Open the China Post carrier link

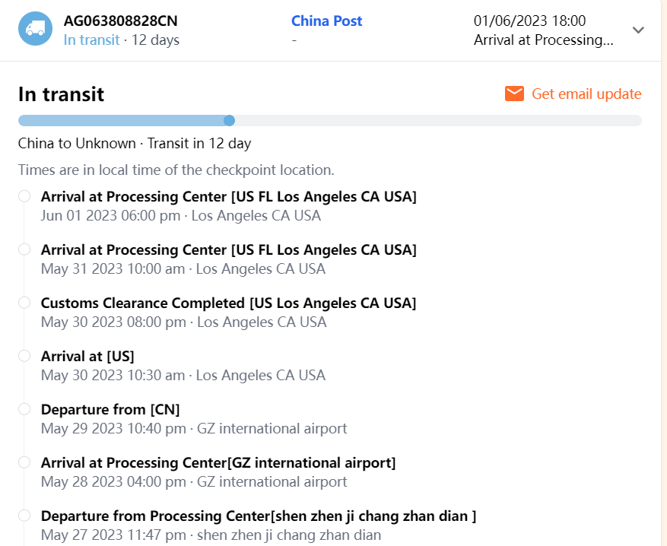point(326,21)
